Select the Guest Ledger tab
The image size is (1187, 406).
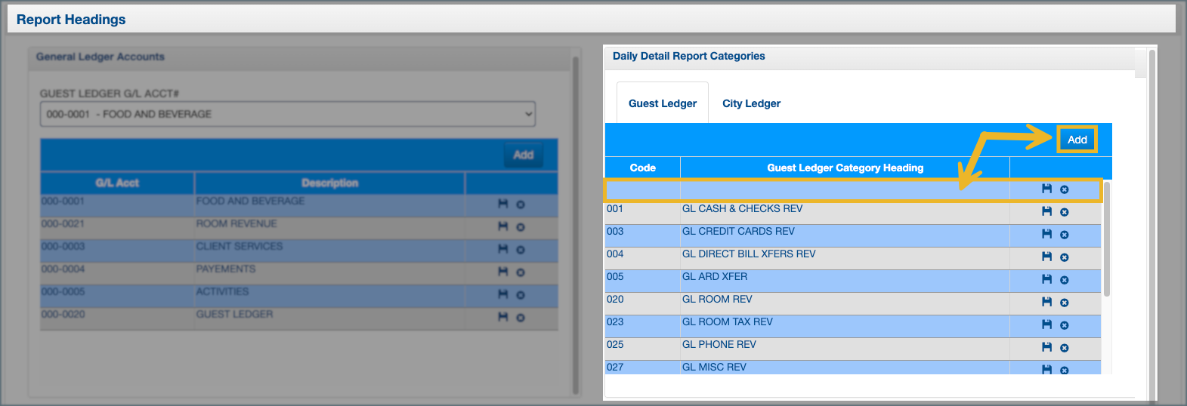tap(663, 103)
